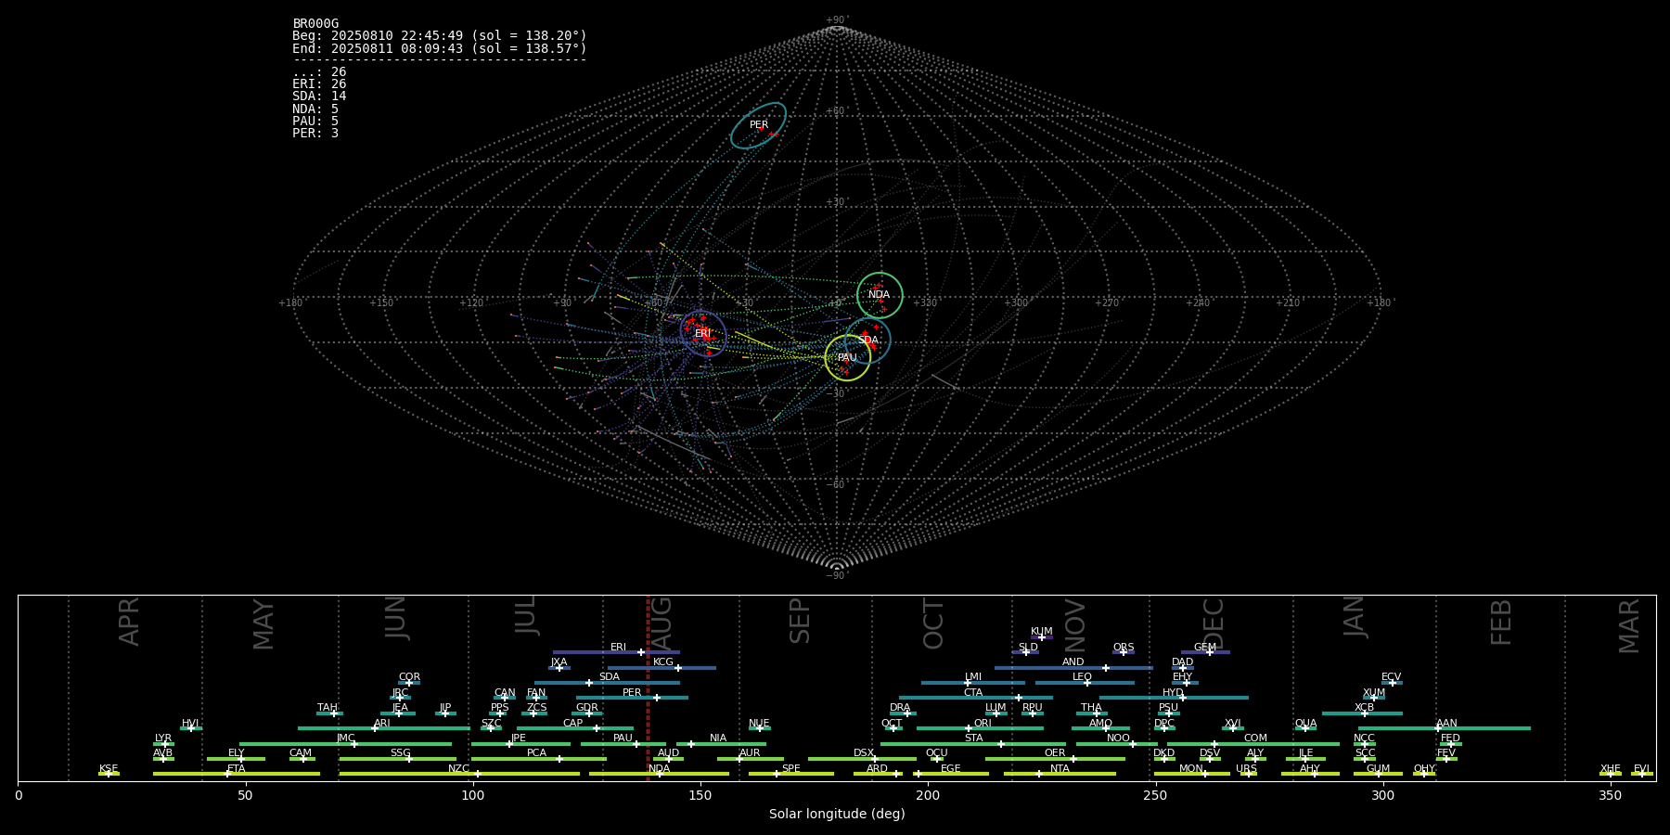Image resolution: width=1670 pixels, height=835 pixels.
Task: Click the STA shower label in the timeline
Action: [x=973, y=739]
